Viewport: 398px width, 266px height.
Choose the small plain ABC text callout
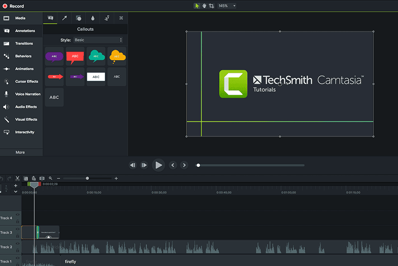pos(117,76)
